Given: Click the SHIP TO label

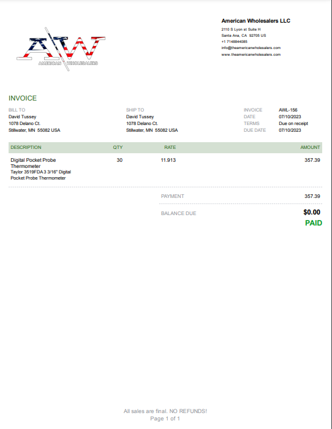Looking at the screenshot, I should tap(135, 110).
